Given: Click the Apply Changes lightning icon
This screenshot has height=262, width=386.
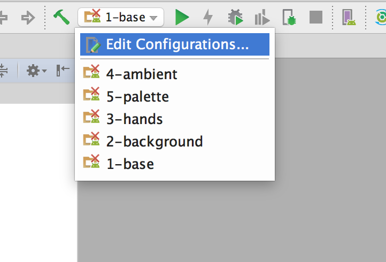Looking at the screenshot, I should (x=208, y=18).
